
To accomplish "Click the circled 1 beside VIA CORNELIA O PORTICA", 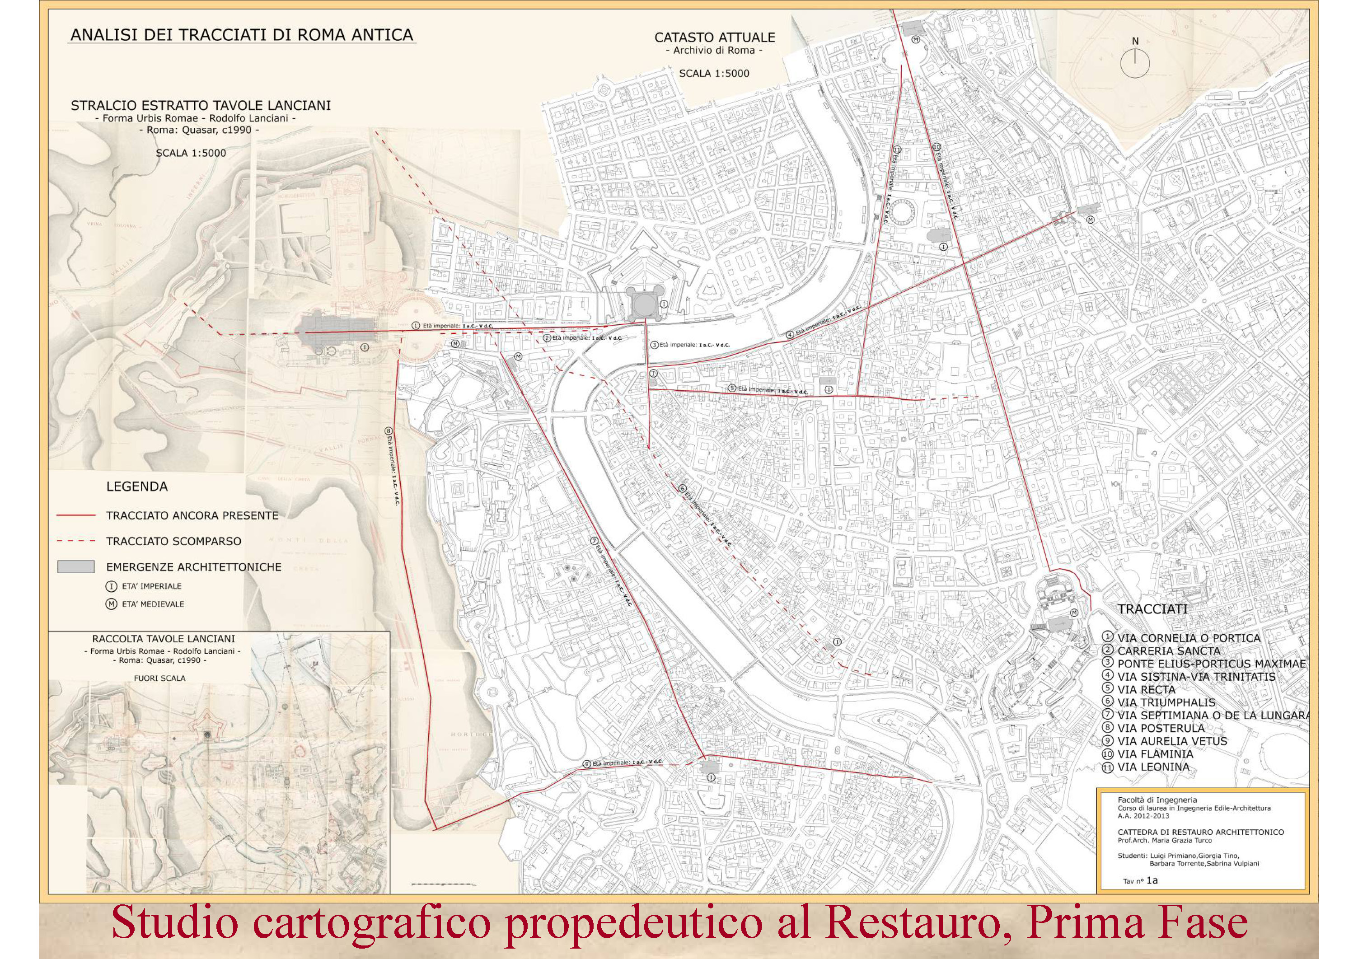I will 1107,638.
